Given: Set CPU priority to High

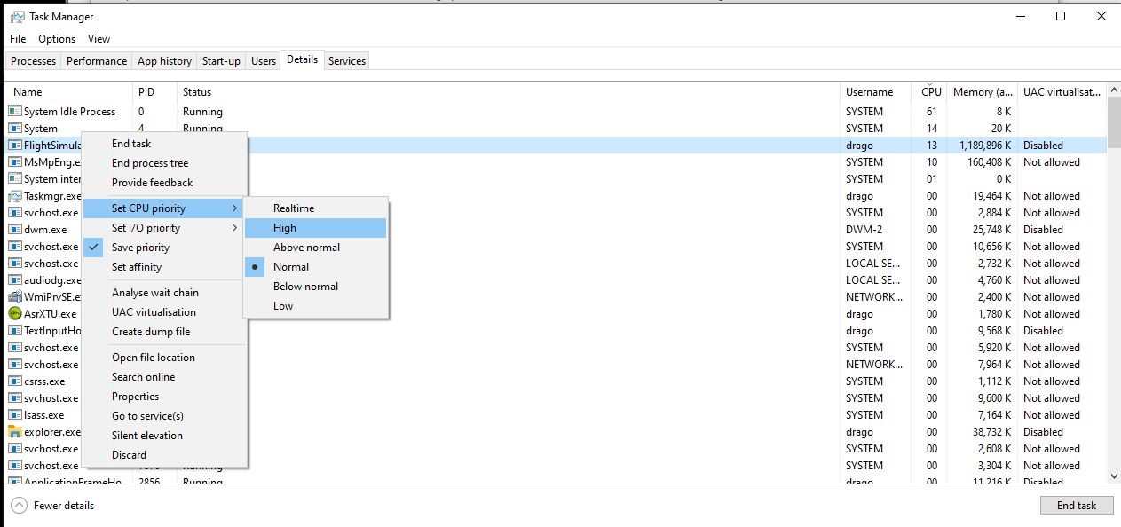Looking at the screenshot, I should tap(316, 228).
